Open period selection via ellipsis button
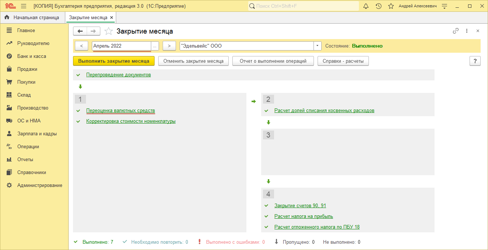488x250 pixels. coord(155,46)
